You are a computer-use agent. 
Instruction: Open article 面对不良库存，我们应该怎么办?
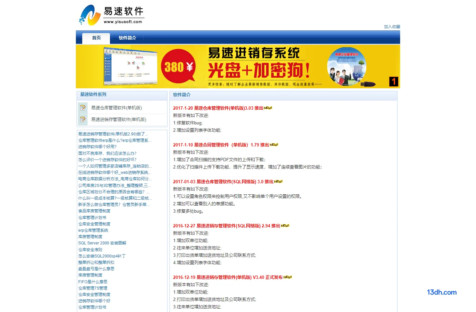[107, 153]
